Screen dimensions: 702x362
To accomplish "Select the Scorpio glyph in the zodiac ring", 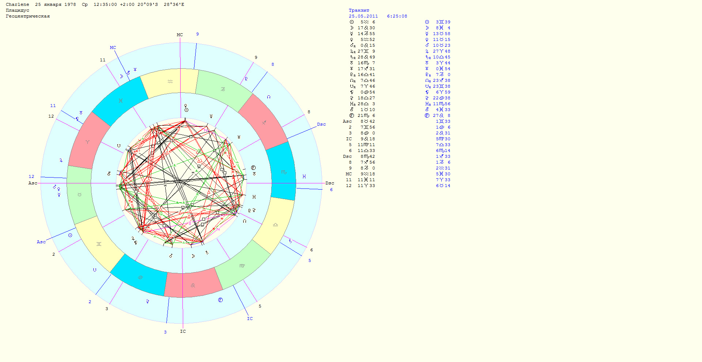I will click(283, 172).
